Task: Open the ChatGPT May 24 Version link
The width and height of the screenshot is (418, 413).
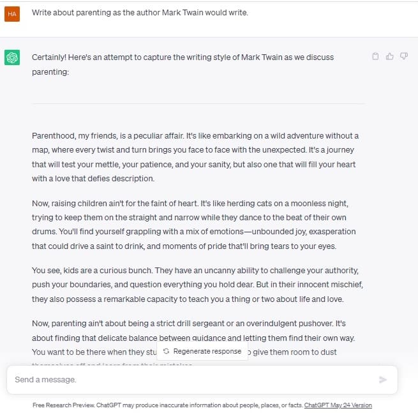Action: pos(338,405)
